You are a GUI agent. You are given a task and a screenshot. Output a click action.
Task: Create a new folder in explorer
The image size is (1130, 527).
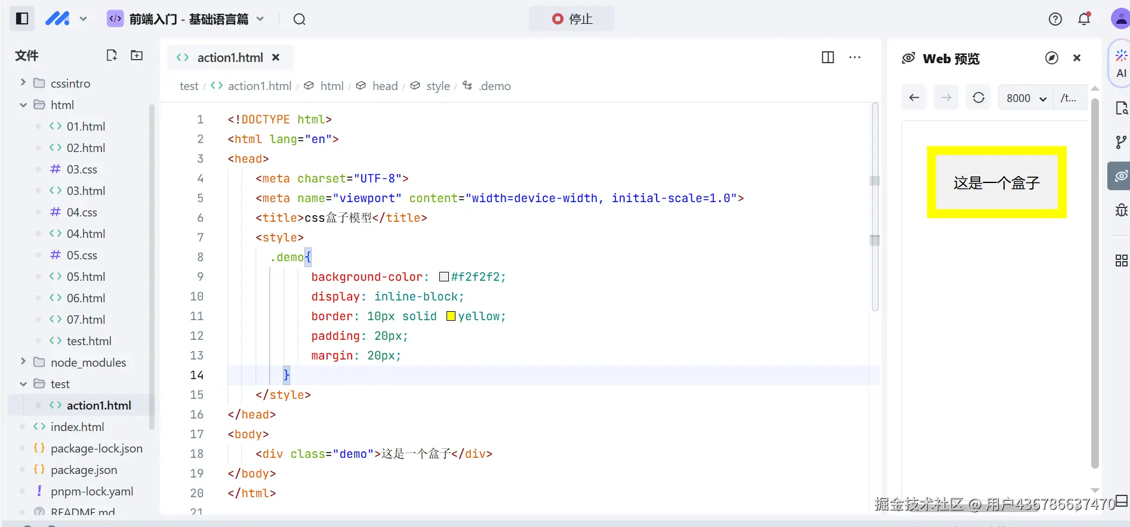click(x=137, y=55)
